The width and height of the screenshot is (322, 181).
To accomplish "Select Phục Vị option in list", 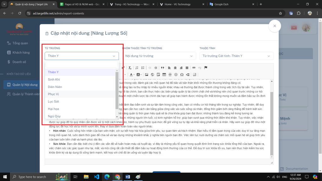I will (80, 94).
